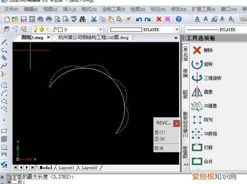The width and height of the screenshot is (247, 184).
Task: Close the command line panel X
Action: coord(2,177)
